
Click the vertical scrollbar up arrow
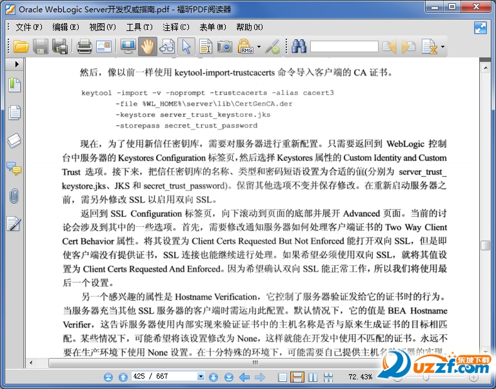pyautogui.click(x=485, y=68)
